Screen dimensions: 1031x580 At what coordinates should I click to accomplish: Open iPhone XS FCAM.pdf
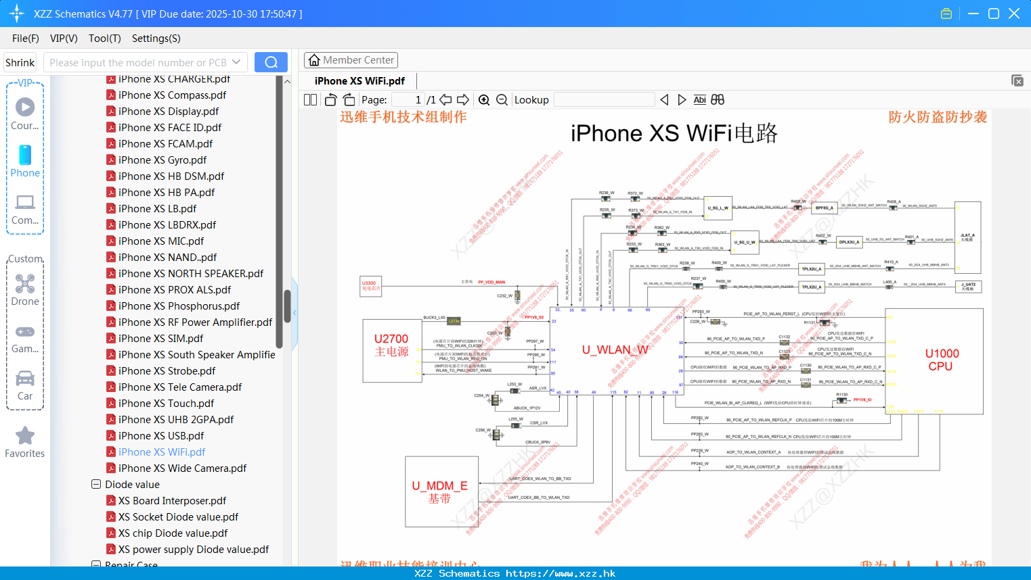point(165,143)
